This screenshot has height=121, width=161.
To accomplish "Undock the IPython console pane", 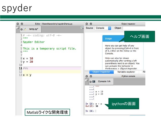I will pyautogui.click(x=91, y=76).
